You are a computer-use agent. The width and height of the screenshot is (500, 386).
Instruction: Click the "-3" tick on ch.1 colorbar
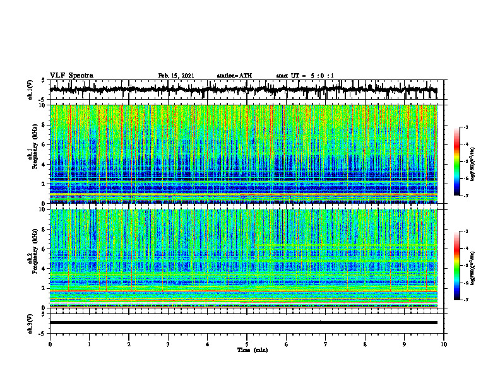tap(466, 127)
